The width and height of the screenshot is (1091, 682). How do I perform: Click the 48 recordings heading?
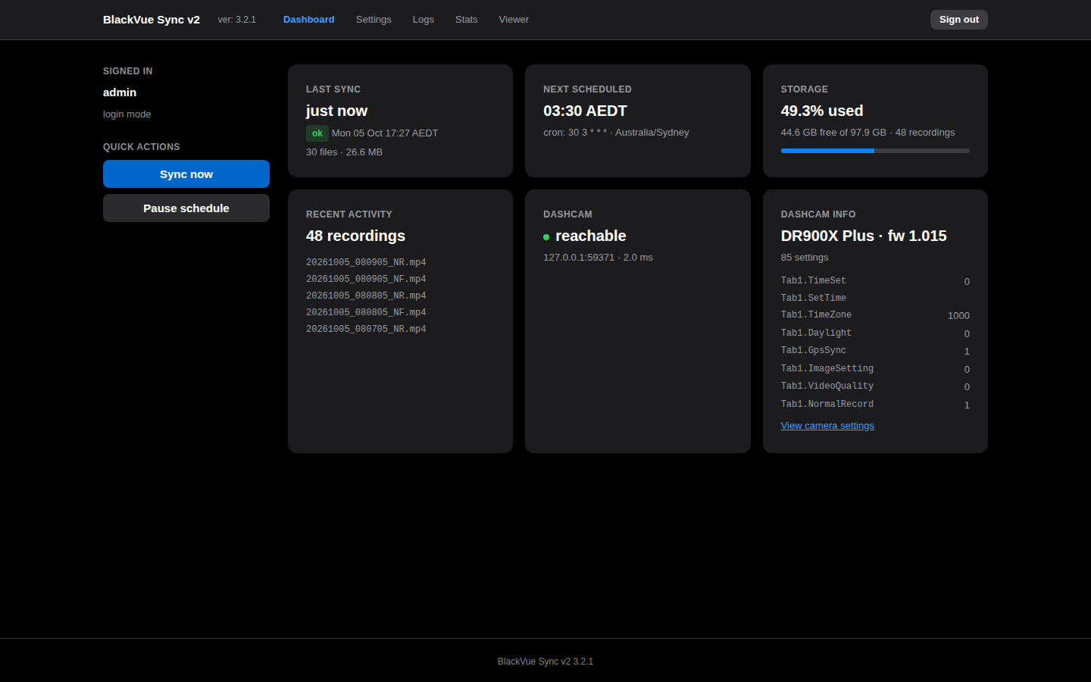click(x=355, y=236)
